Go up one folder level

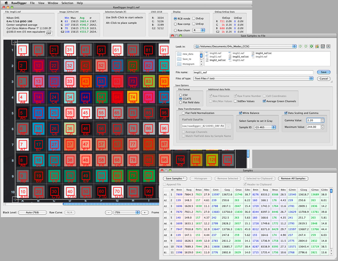(x=311, y=46)
